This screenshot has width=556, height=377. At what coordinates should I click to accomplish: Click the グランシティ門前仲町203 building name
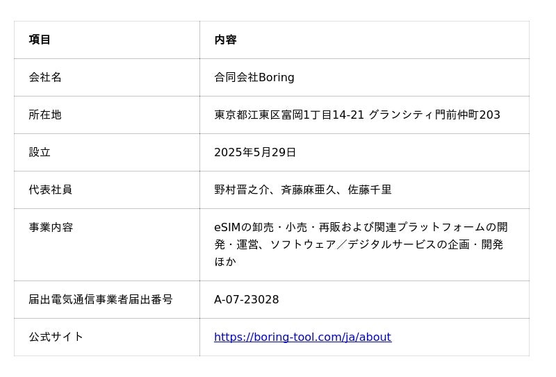[x=434, y=115]
